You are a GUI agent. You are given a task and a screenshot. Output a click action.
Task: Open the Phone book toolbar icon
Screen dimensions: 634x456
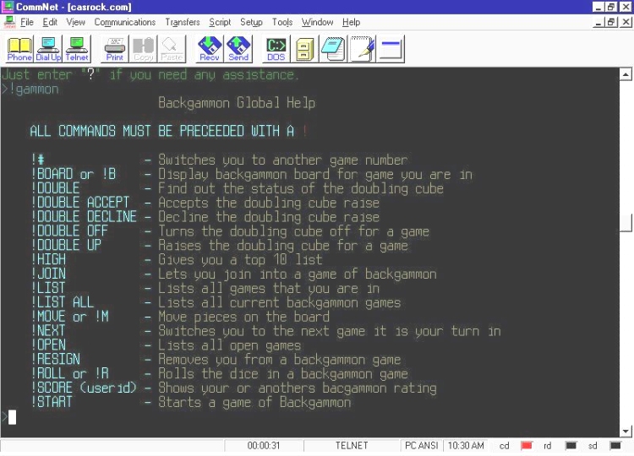click(19, 49)
